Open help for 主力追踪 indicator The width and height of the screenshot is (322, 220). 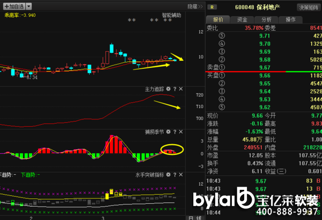[174, 89]
